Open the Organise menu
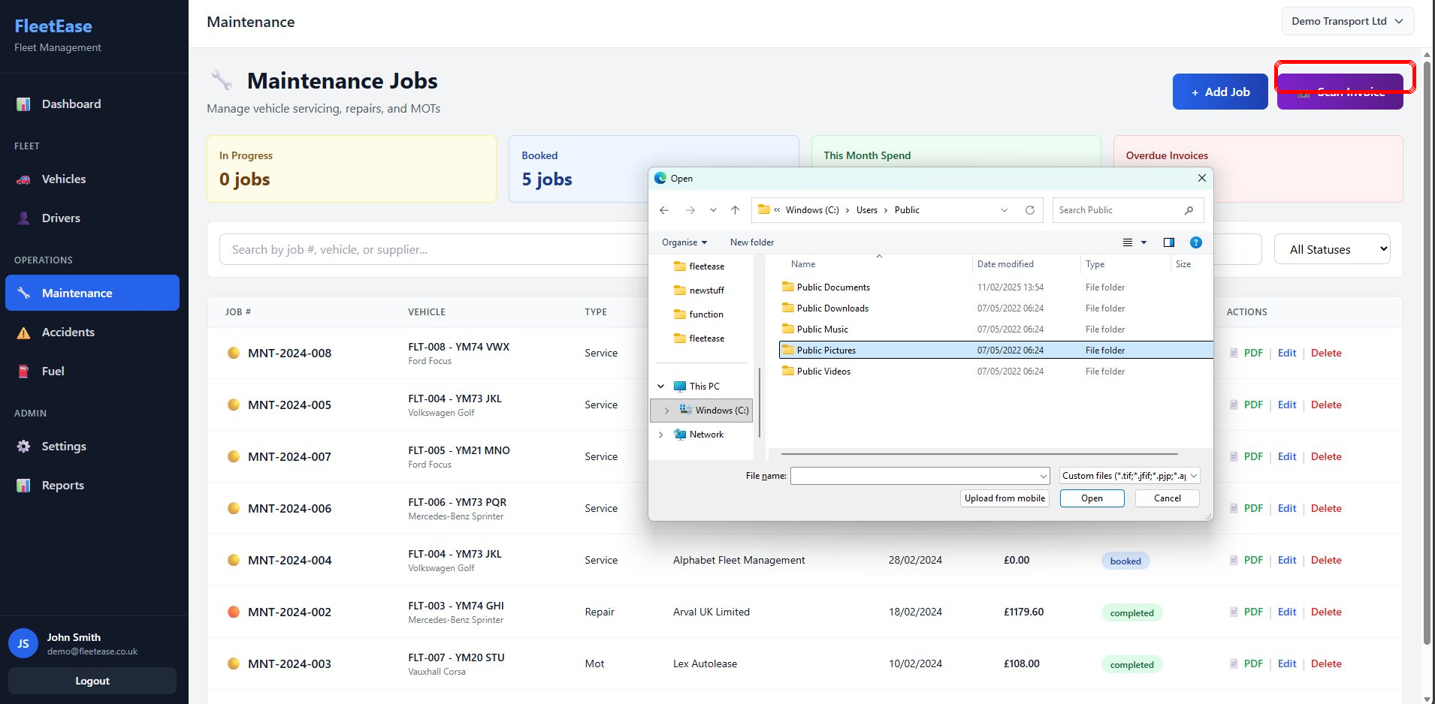Viewport: 1435px width, 704px height. (x=682, y=242)
